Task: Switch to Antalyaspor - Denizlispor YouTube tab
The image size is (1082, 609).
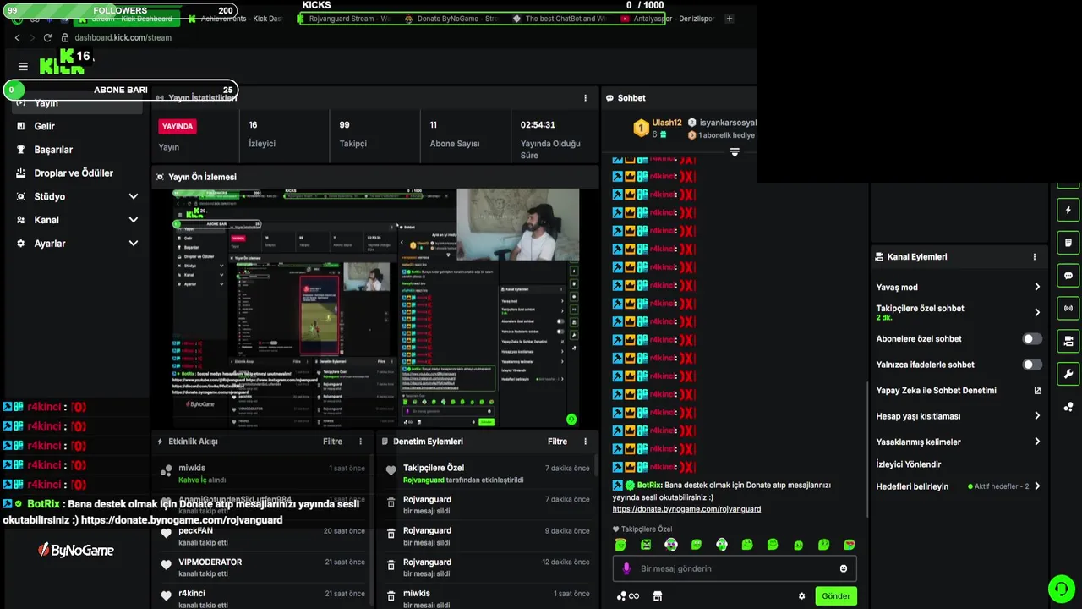Action: (x=668, y=19)
